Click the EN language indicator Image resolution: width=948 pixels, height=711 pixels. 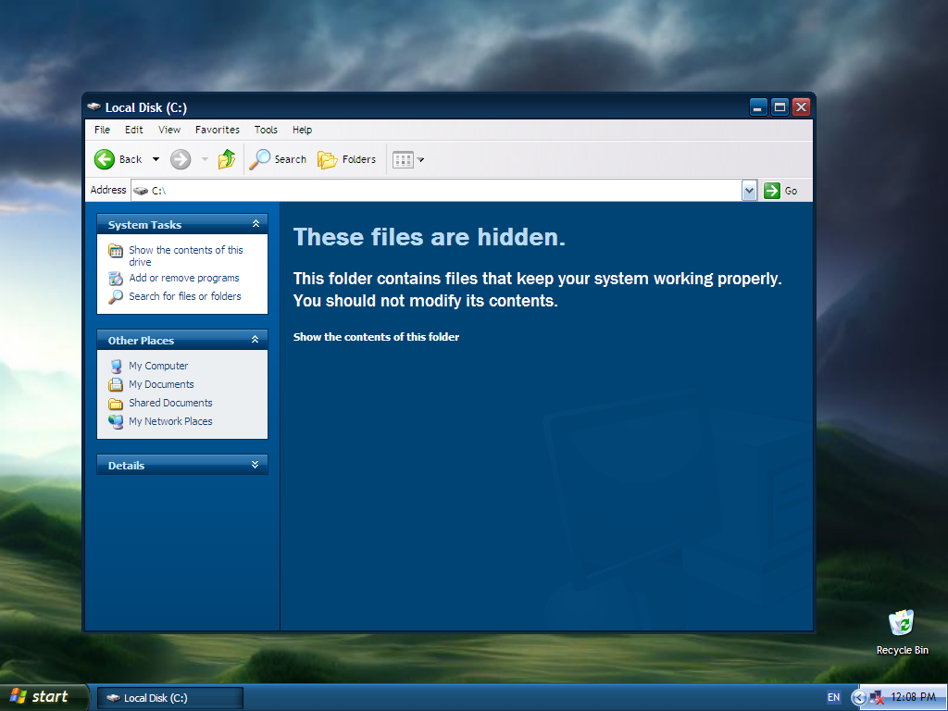click(x=834, y=697)
